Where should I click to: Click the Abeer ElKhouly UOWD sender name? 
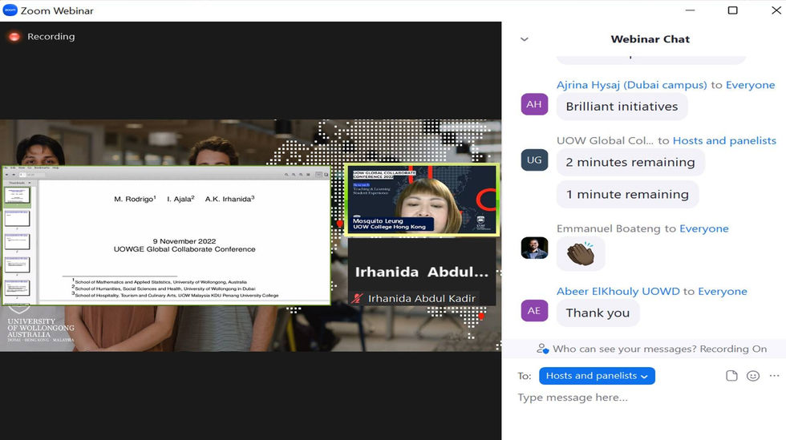(618, 291)
